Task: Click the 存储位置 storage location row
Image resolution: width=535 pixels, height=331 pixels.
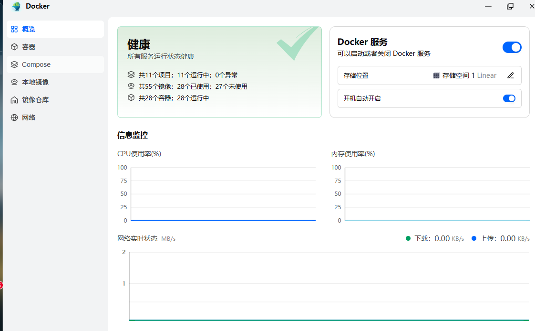Action: (x=429, y=75)
